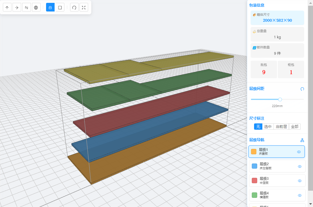Screen dimensions: 313x207
Task: Click the right arrow view button
Action: click(17, 8)
